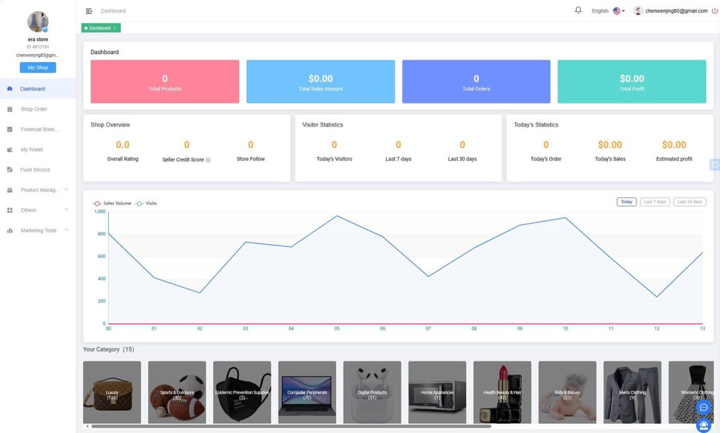The image size is (720, 433).
Task: Enable the Today chart filter
Action: [625, 201]
